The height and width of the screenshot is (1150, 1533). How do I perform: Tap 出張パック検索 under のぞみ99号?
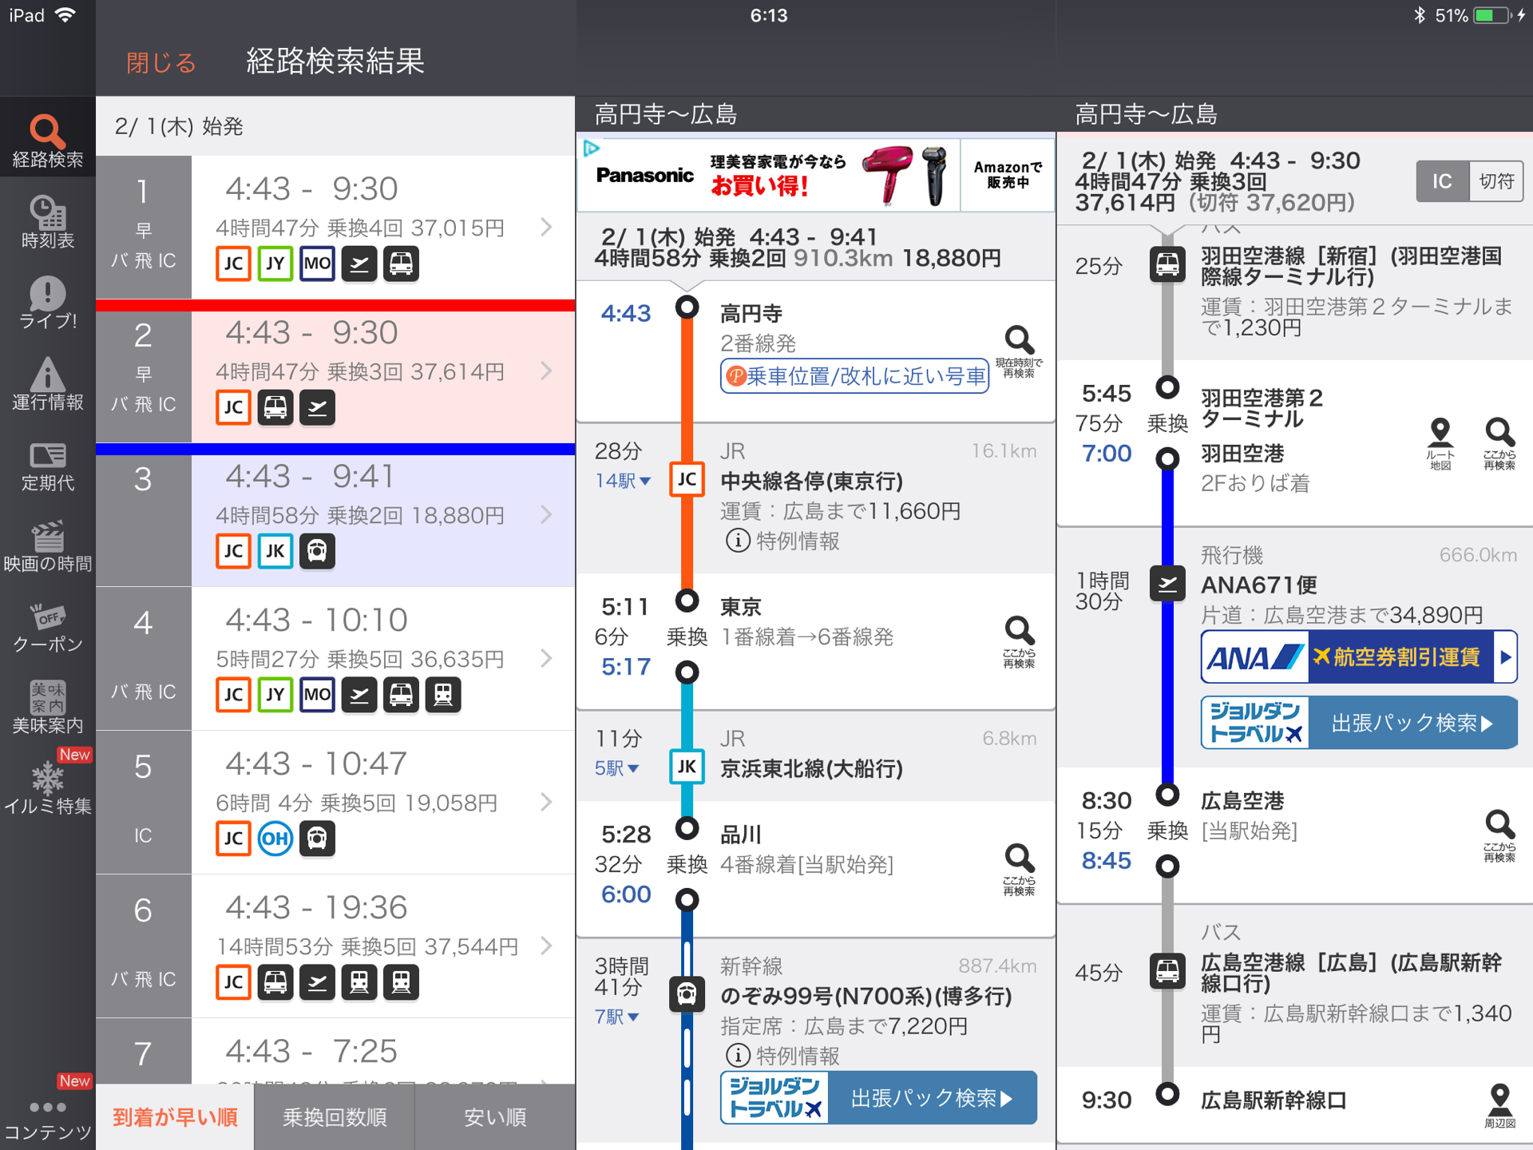click(878, 1098)
